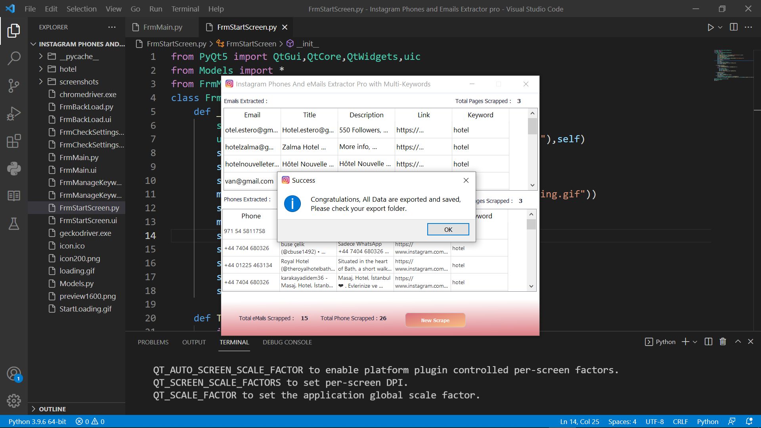Open the Explorer view in activity bar
The image size is (761, 428).
coord(14,31)
